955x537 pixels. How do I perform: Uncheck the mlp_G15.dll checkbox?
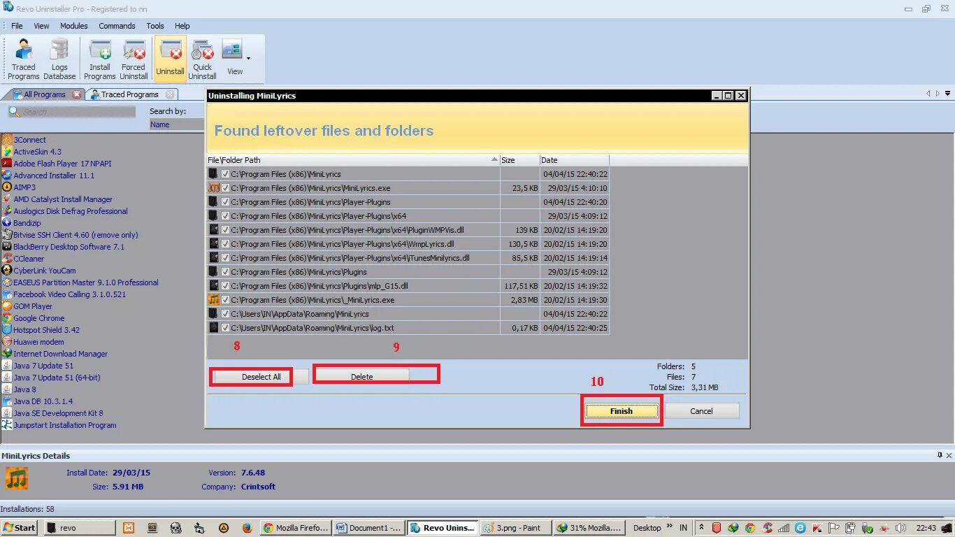(225, 286)
